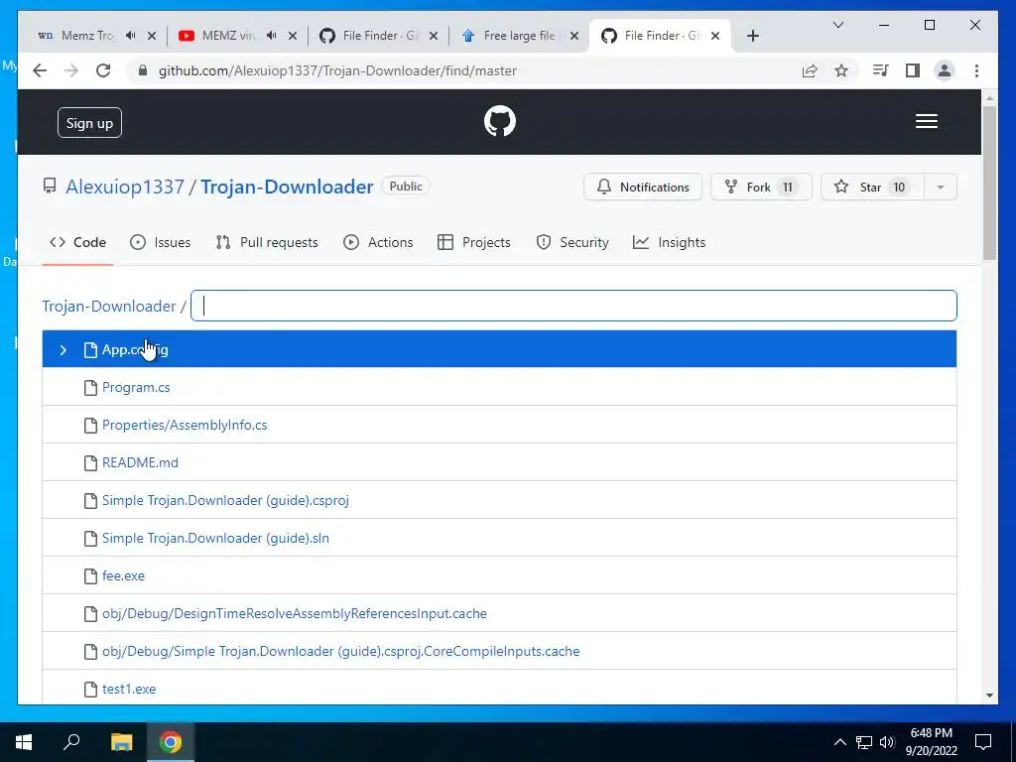View site lock icon information
The image size is (1016, 762).
click(x=143, y=70)
